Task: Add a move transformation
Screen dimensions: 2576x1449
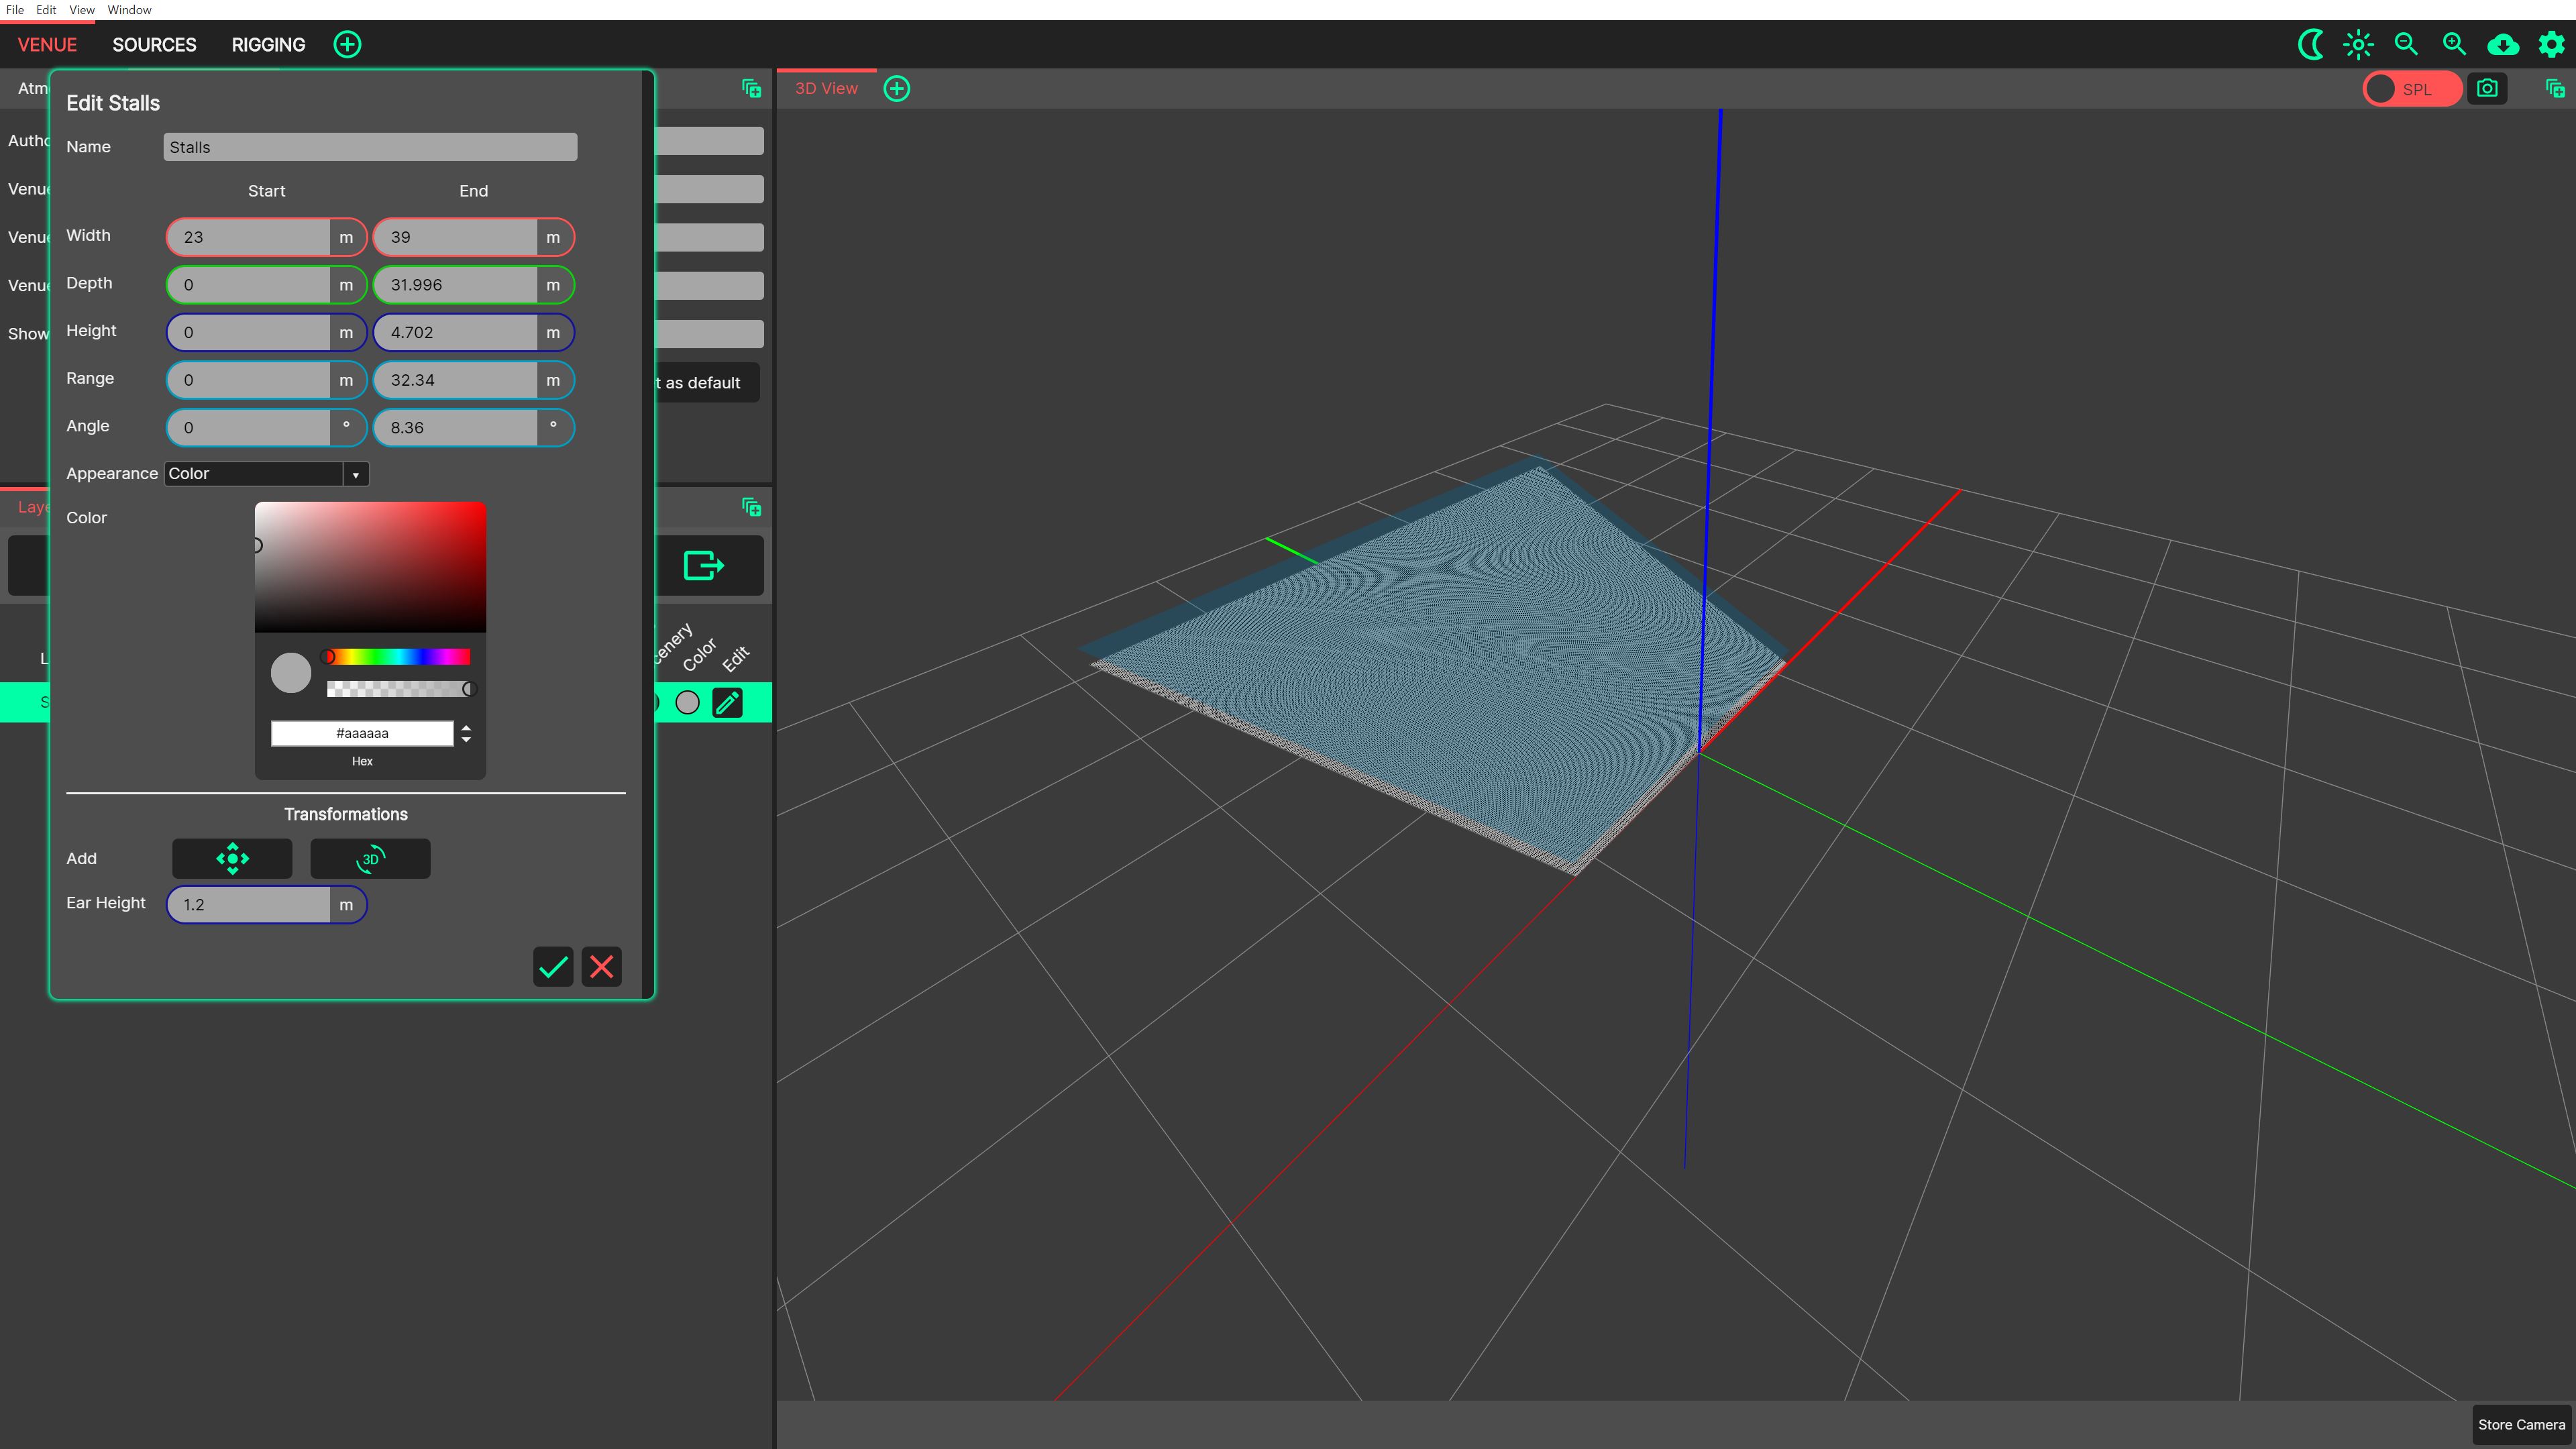Action: [x=232, y=858]
